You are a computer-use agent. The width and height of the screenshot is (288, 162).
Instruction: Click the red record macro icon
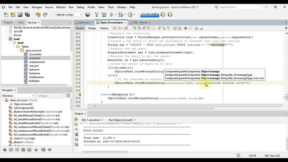pyautogui.click(x=186, y=28)
